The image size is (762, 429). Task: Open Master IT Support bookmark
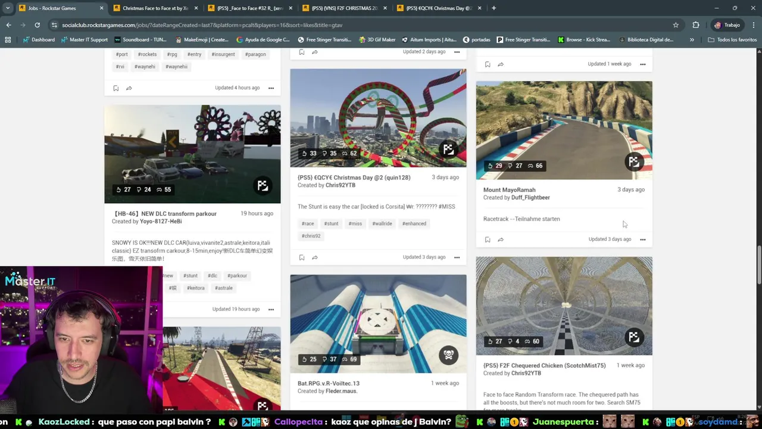(84, 40)
